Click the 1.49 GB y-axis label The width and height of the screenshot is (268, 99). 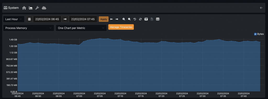coord(13,39)
